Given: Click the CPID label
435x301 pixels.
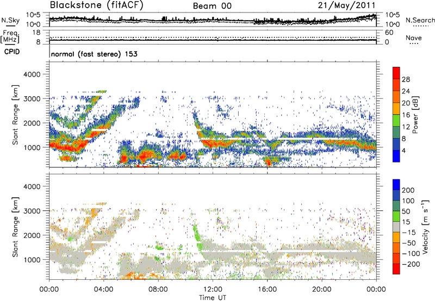Looking at the screenshot, I should (11, 52).
